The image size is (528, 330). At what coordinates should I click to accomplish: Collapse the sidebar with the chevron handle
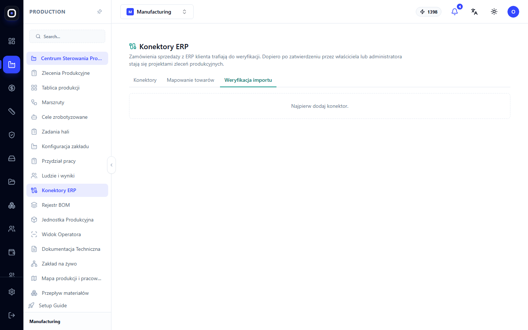point(111,165)
